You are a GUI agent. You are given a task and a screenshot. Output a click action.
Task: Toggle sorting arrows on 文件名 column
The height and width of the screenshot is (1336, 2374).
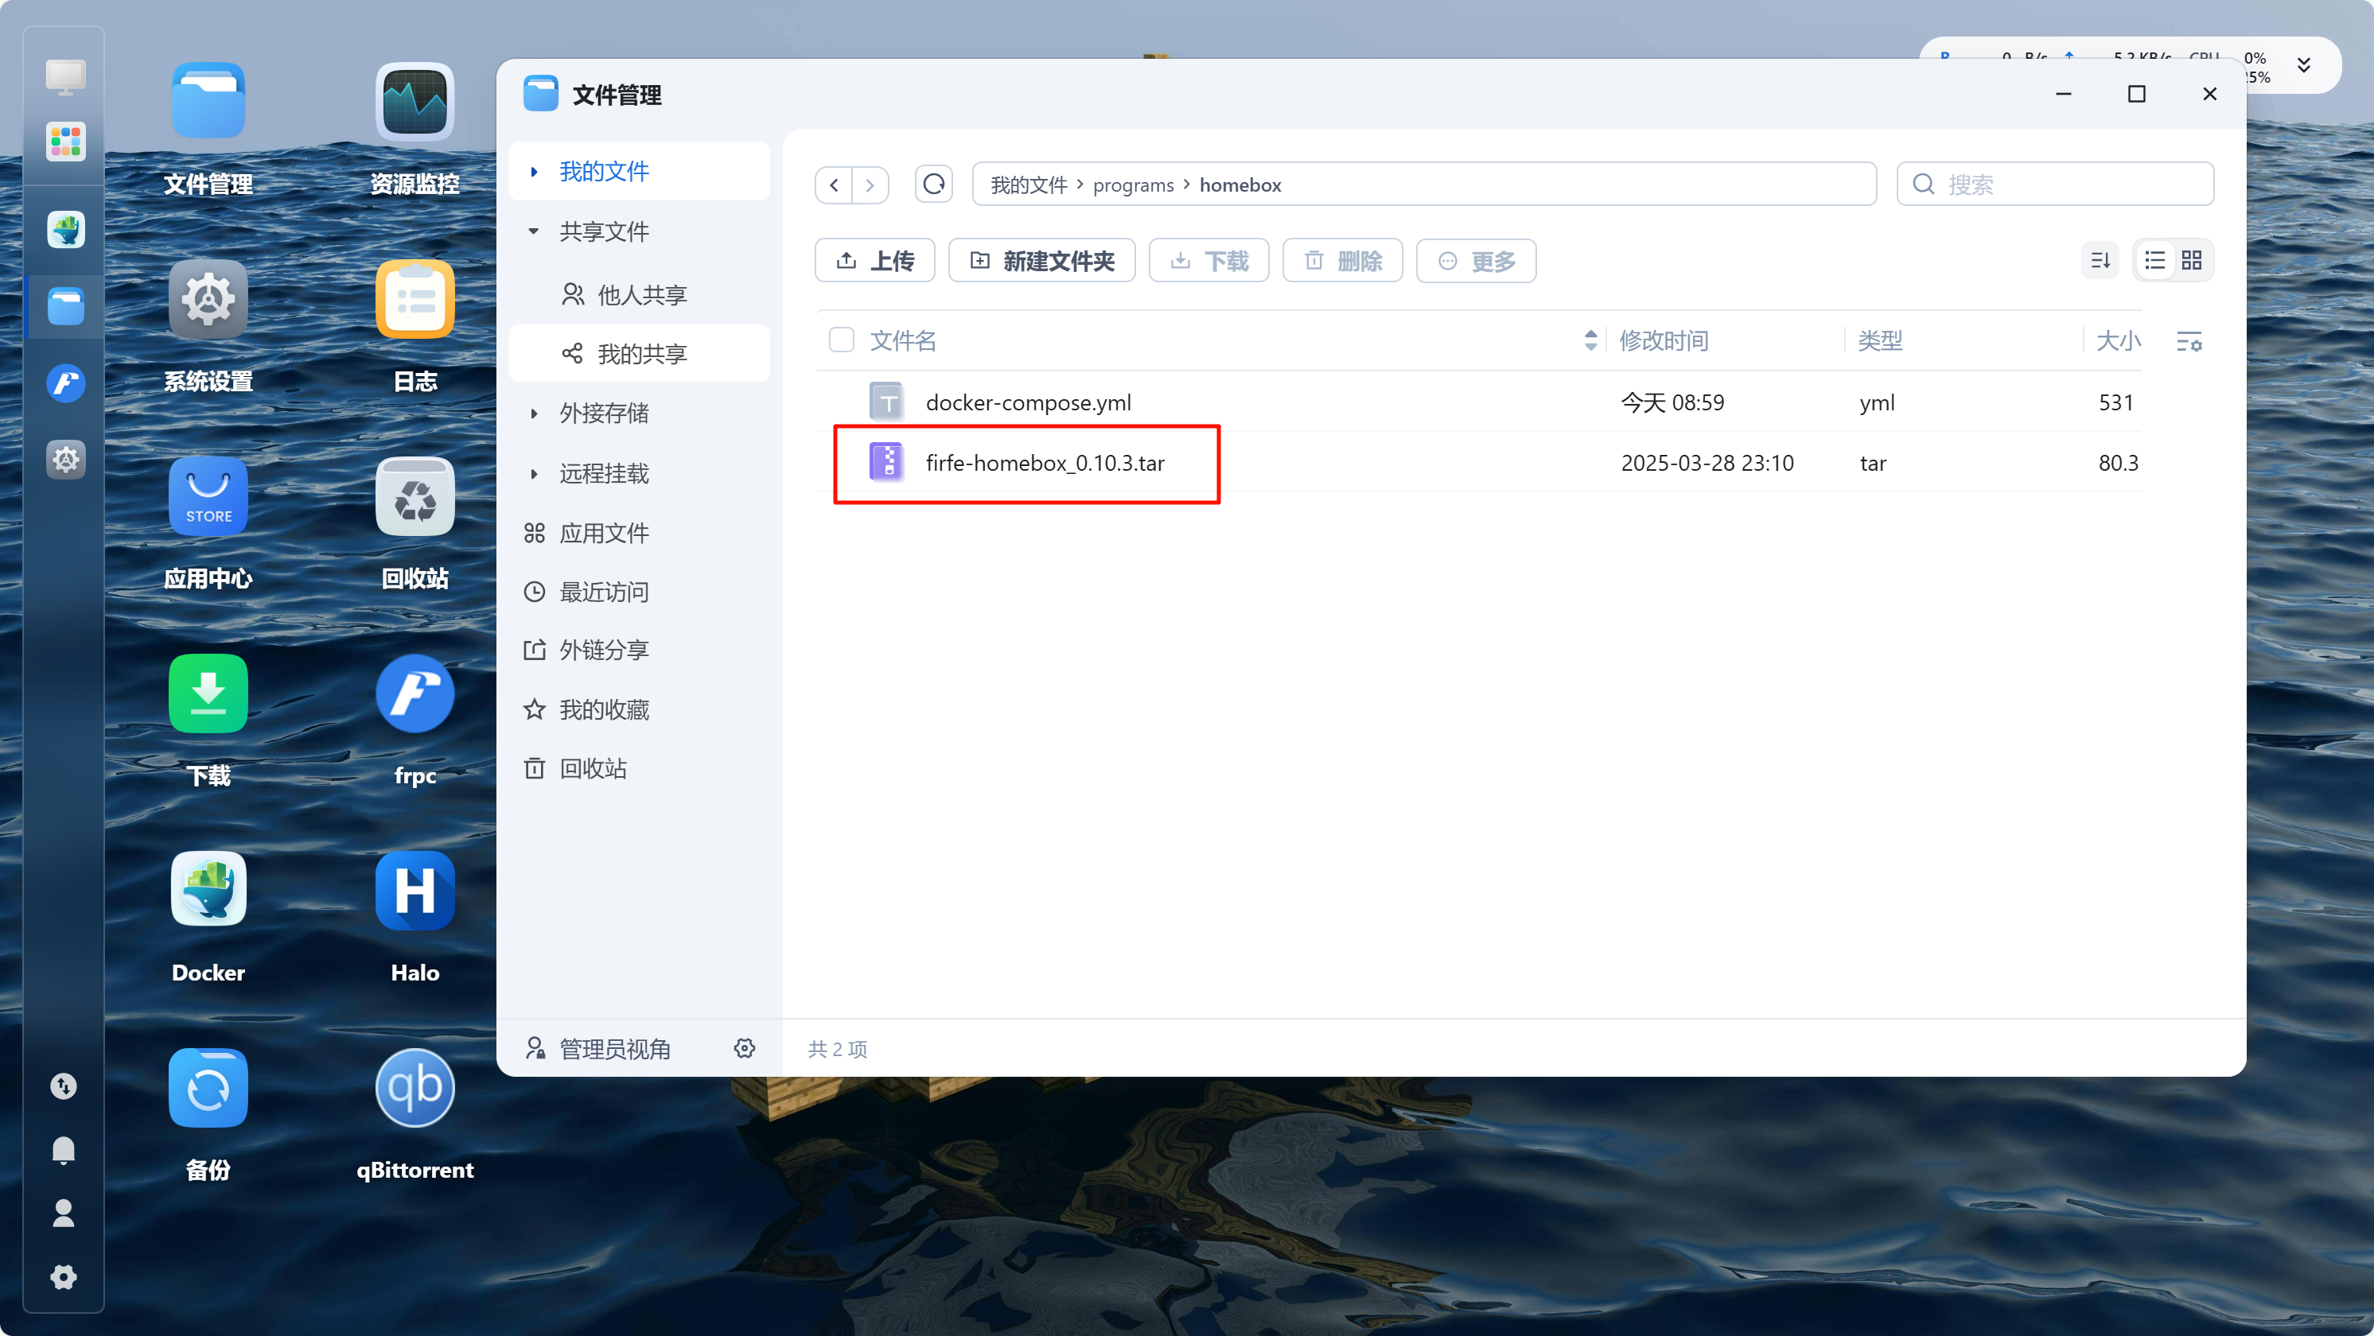1590,340
